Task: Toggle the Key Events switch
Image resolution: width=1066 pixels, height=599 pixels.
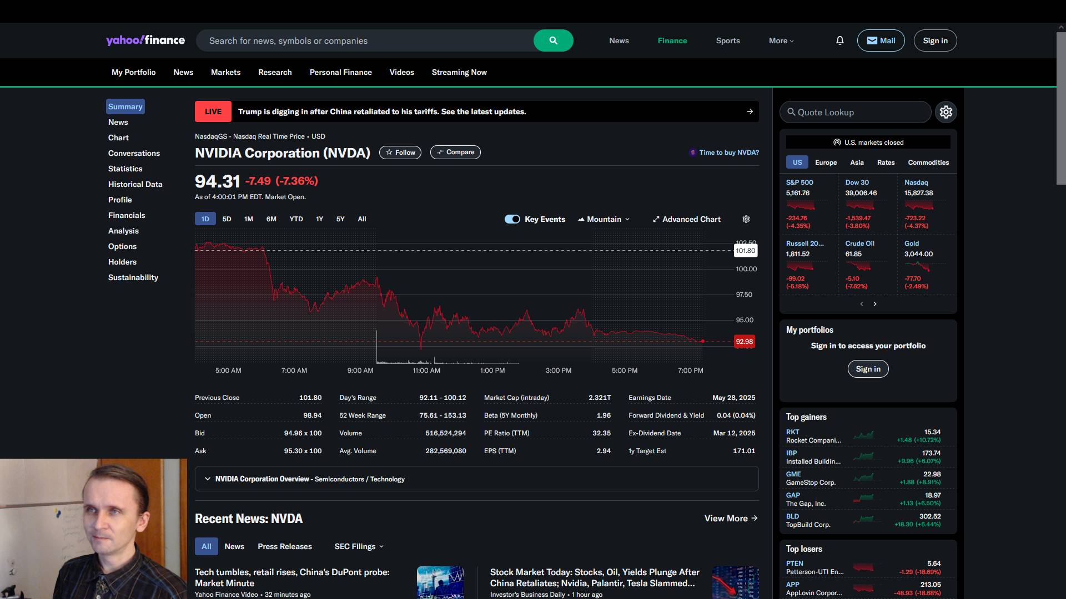Action: [512, 219]
